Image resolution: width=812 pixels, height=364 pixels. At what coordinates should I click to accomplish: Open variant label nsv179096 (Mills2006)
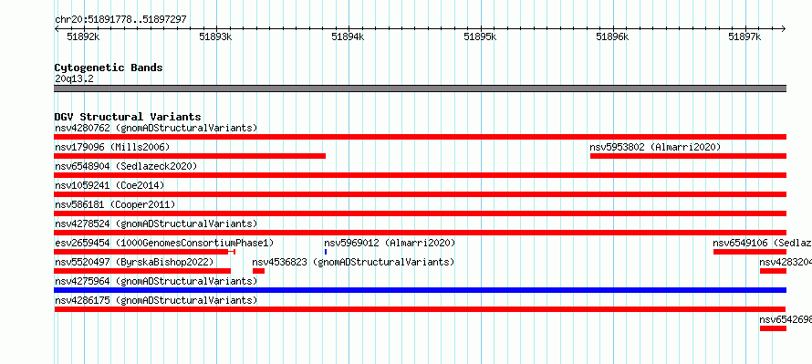click(112, 148)
